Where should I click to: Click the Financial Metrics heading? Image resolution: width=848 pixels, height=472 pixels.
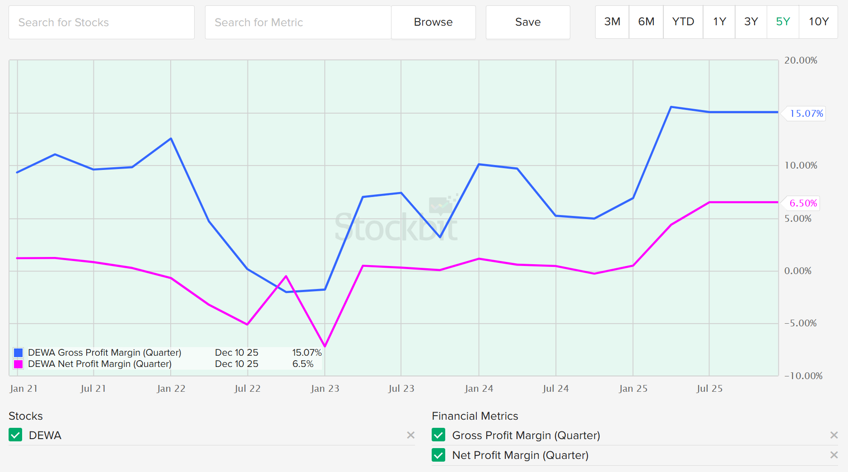coord(475,416)
